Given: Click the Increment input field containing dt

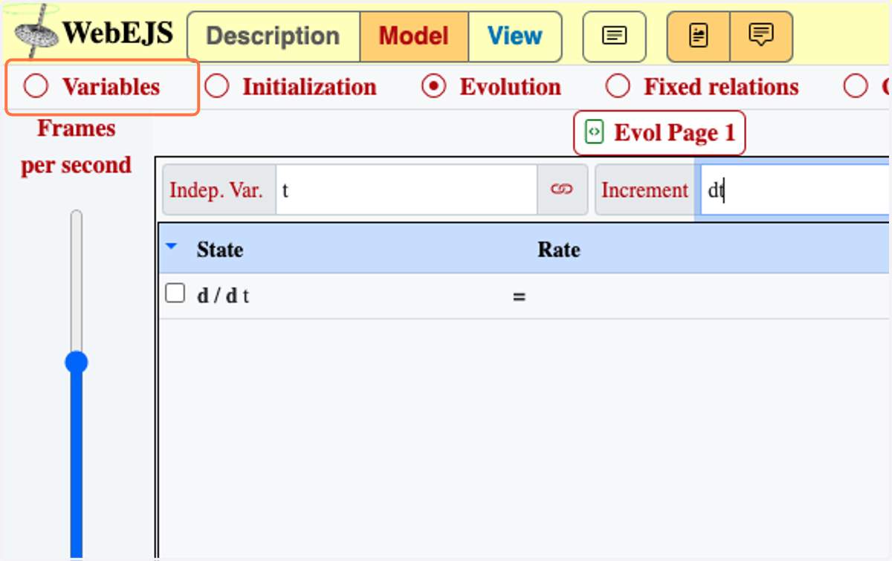Looking at the screenshot, I should pyautogui.click(x=795, y=190).
